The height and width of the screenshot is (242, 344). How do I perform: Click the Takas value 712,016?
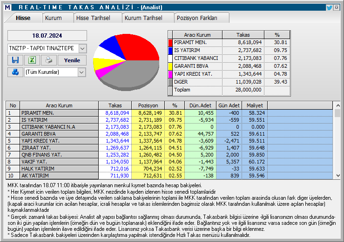click(x=120, y=169)
